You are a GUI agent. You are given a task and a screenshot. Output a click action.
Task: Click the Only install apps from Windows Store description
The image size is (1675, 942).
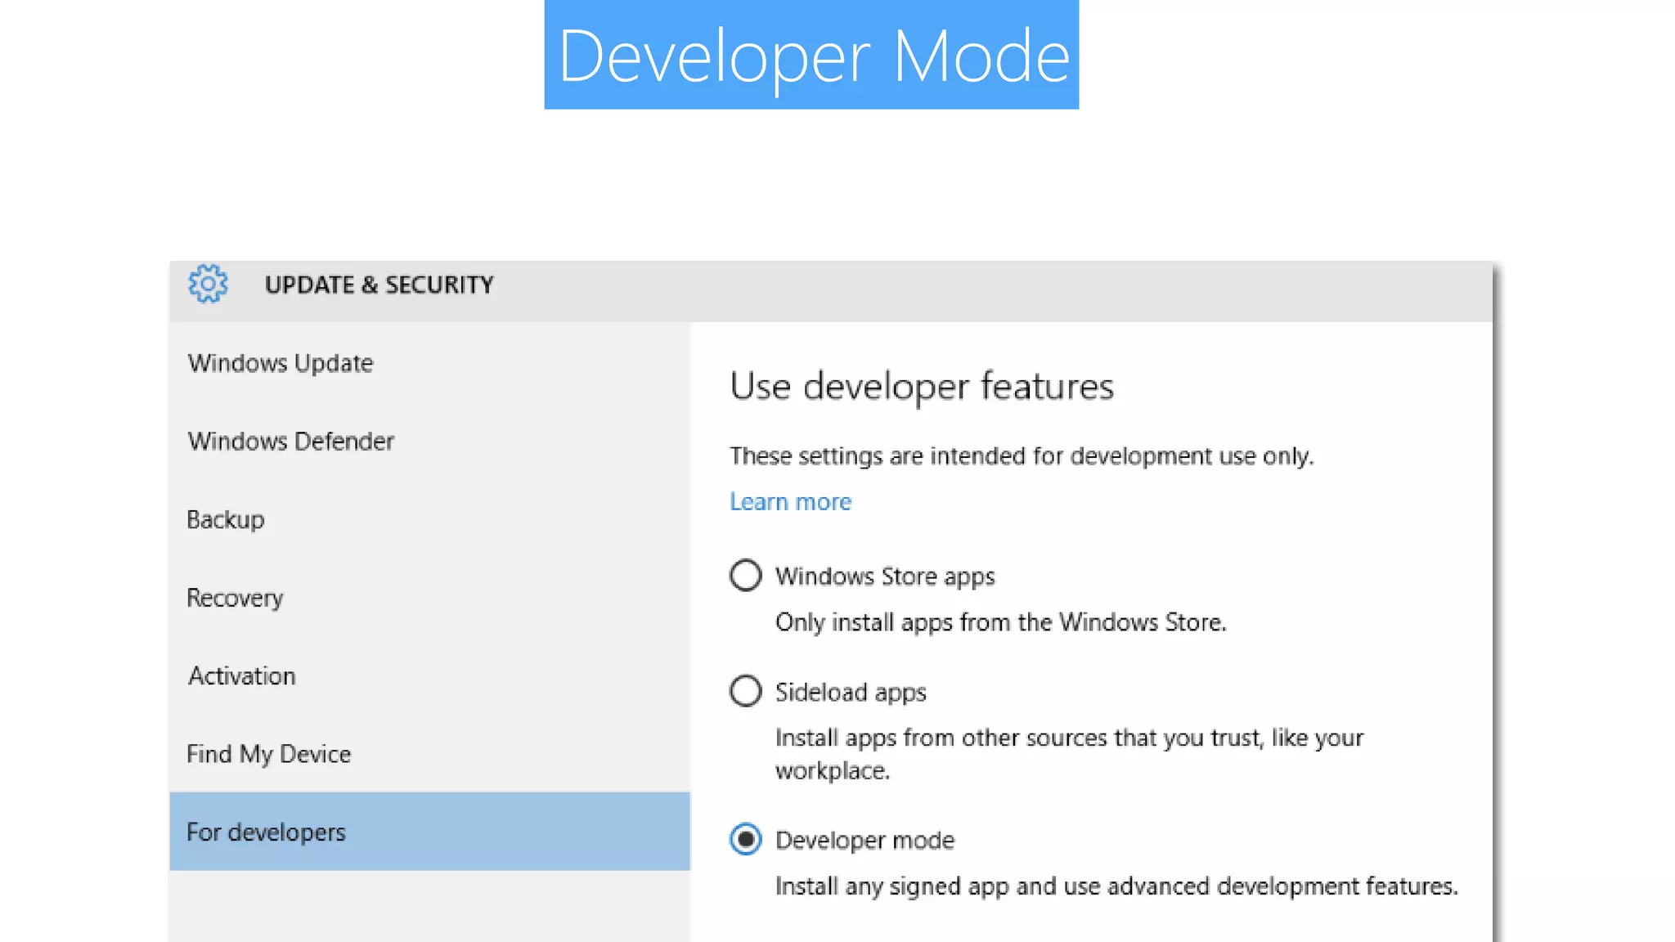[1000, 622]
